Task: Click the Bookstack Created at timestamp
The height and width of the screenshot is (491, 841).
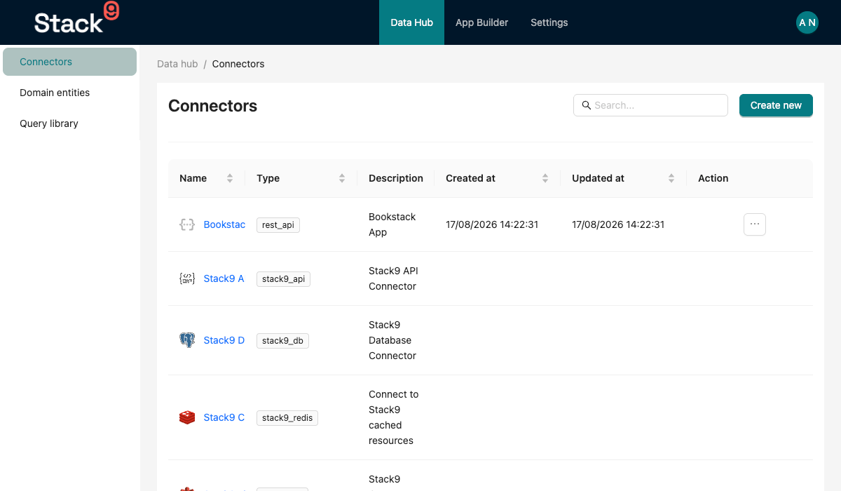Action: [492, 224]
